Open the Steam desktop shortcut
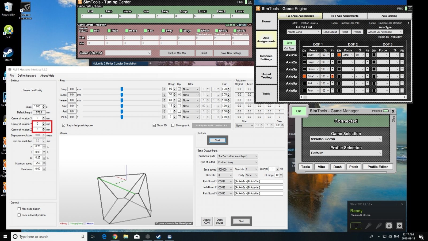Viewport: 428px width, 241px height. [x=8, y=53]
